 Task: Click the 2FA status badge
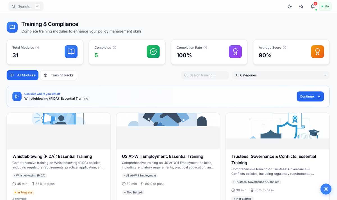(x=325, y=6)
